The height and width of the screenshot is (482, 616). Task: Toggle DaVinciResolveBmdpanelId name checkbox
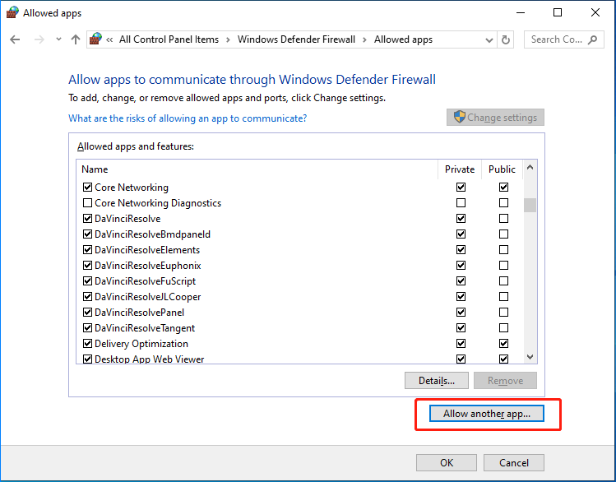click(x=87, y=234)
